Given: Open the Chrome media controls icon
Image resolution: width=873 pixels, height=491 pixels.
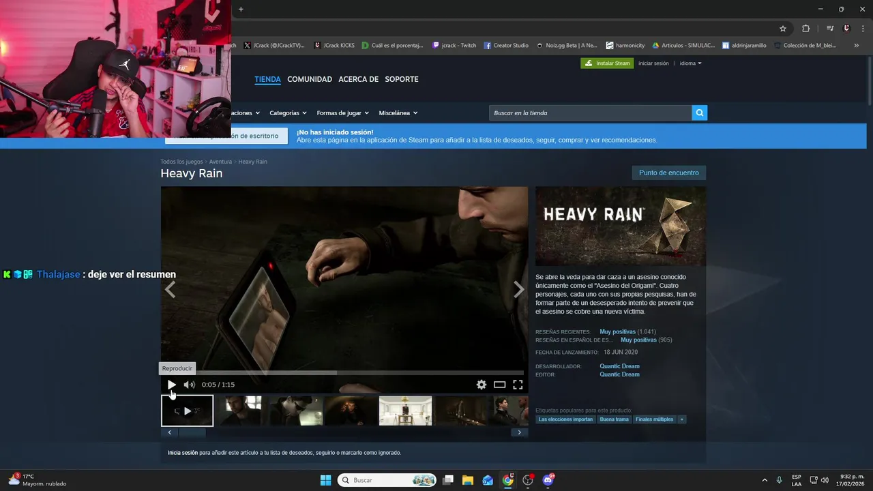Looking at the screenshot, I should [x=830, y=29].
